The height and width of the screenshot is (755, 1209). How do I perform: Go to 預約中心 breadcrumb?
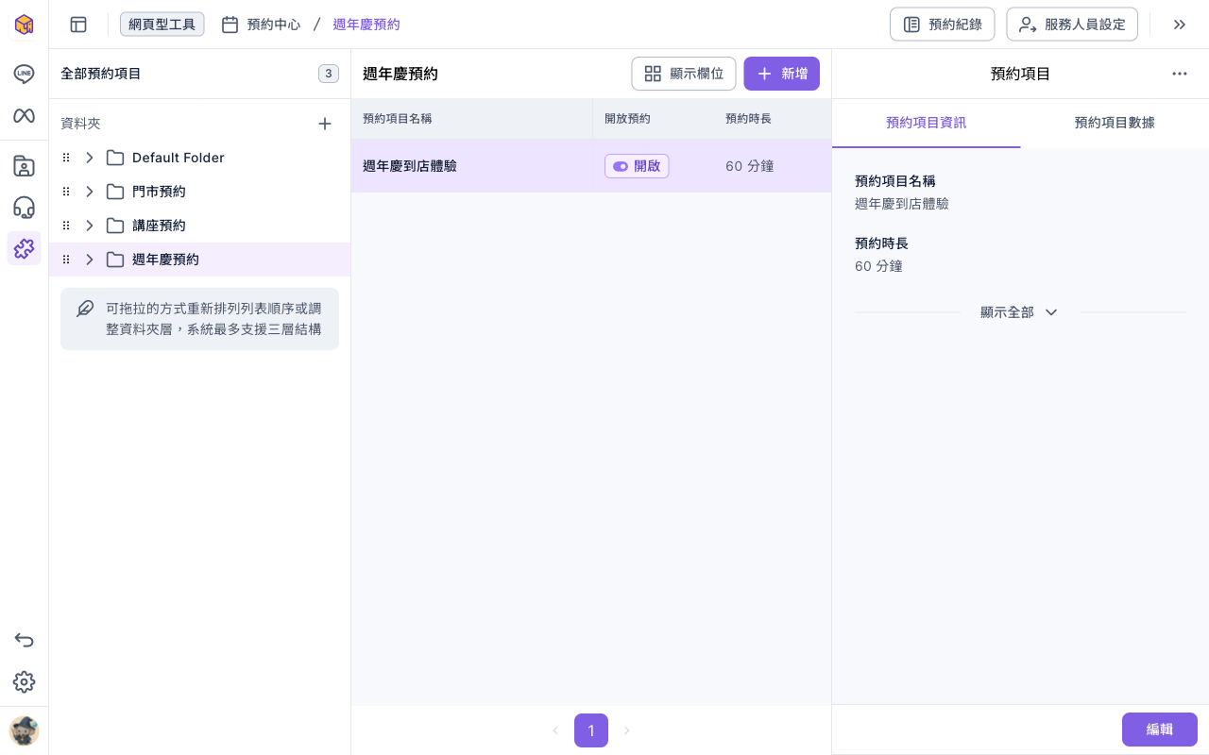(x=274, y=25)
